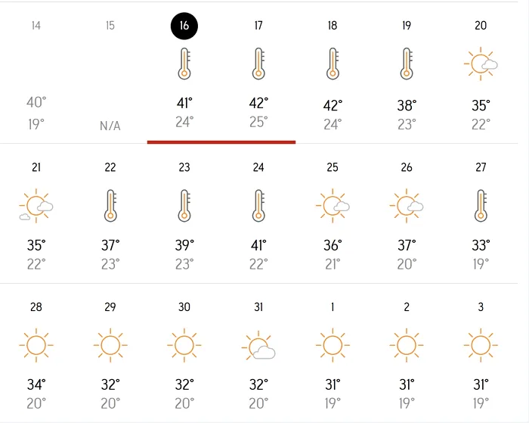The width and height of the screenshot is (529, 423).
Task: Click the sunny icon for day 28
Action: click(x=36, y=346)
